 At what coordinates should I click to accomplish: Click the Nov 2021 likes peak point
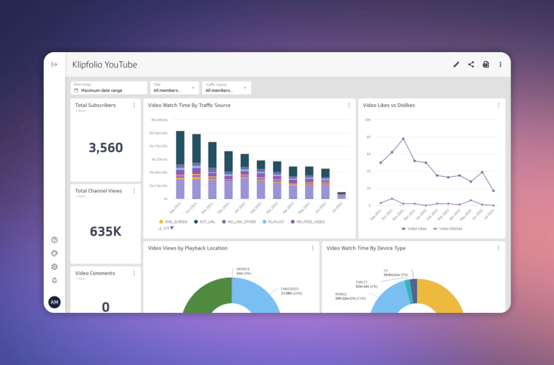403,139
